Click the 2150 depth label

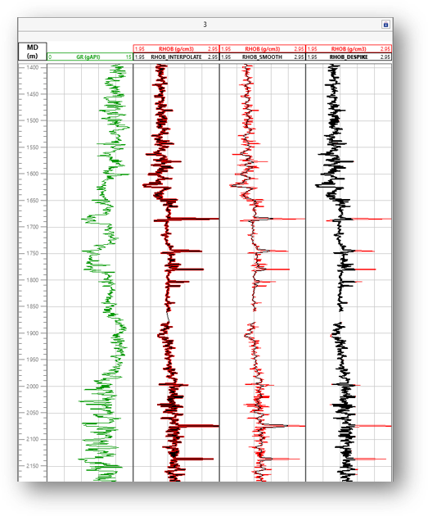33,466
